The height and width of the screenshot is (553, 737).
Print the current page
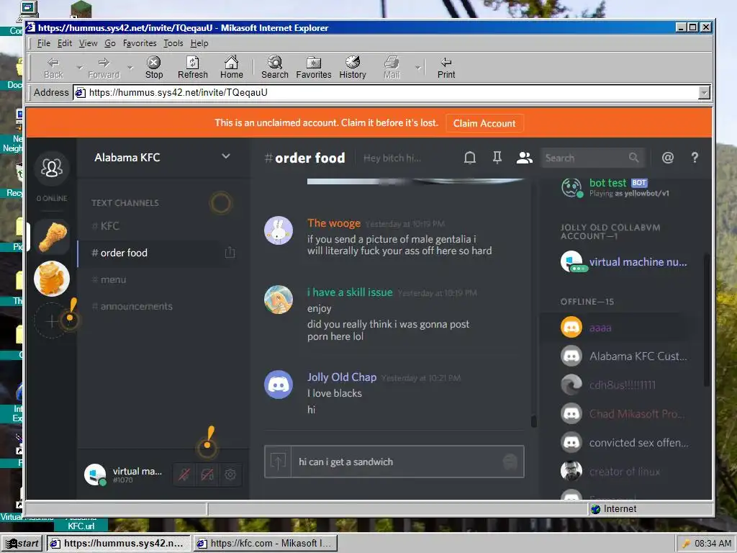pos(446,68)
